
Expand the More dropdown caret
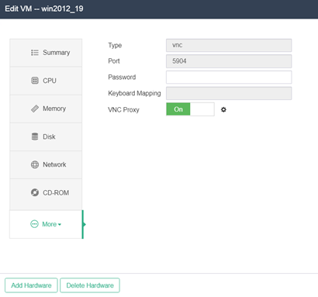[60, 224]
